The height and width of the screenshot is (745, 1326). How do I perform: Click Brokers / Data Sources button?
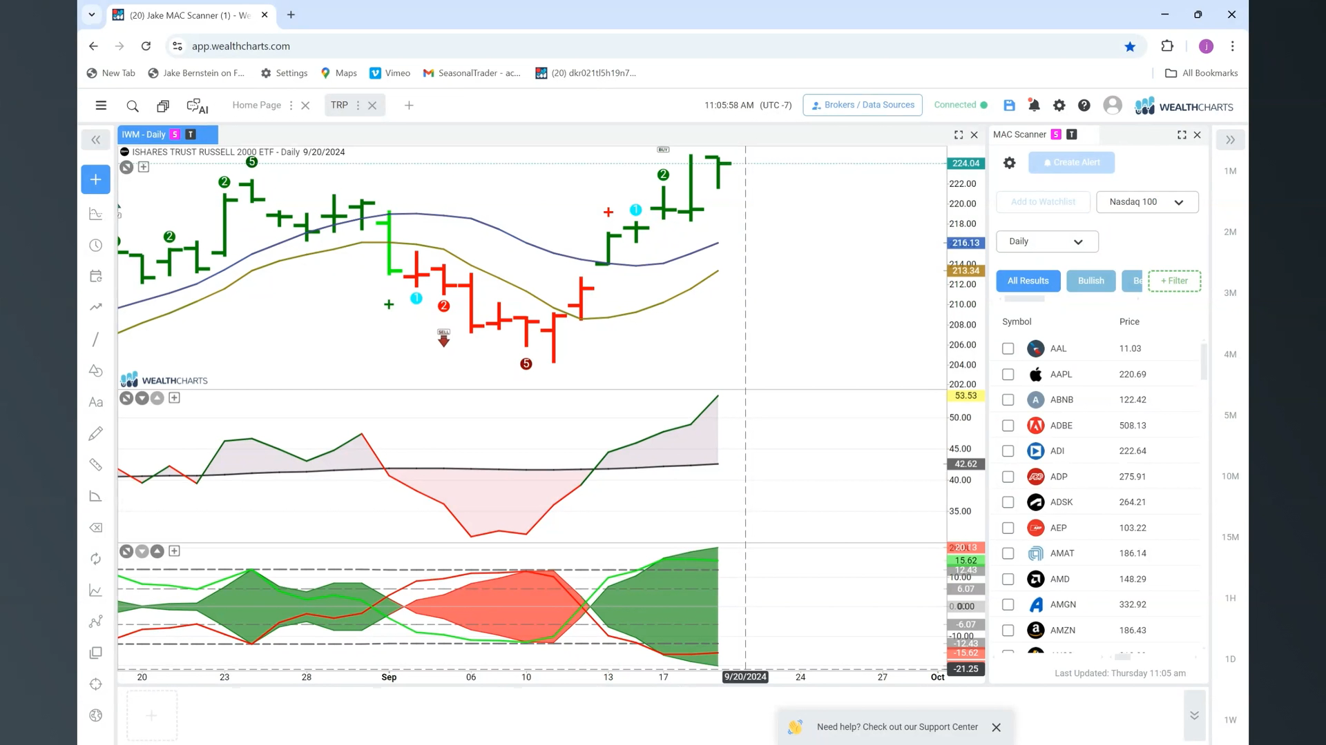[x=863, y=105]
